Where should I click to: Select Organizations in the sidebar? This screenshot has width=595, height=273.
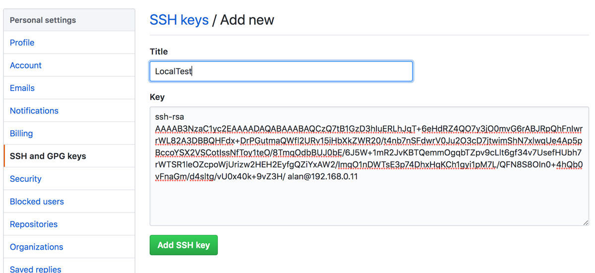tap(37, 247)
